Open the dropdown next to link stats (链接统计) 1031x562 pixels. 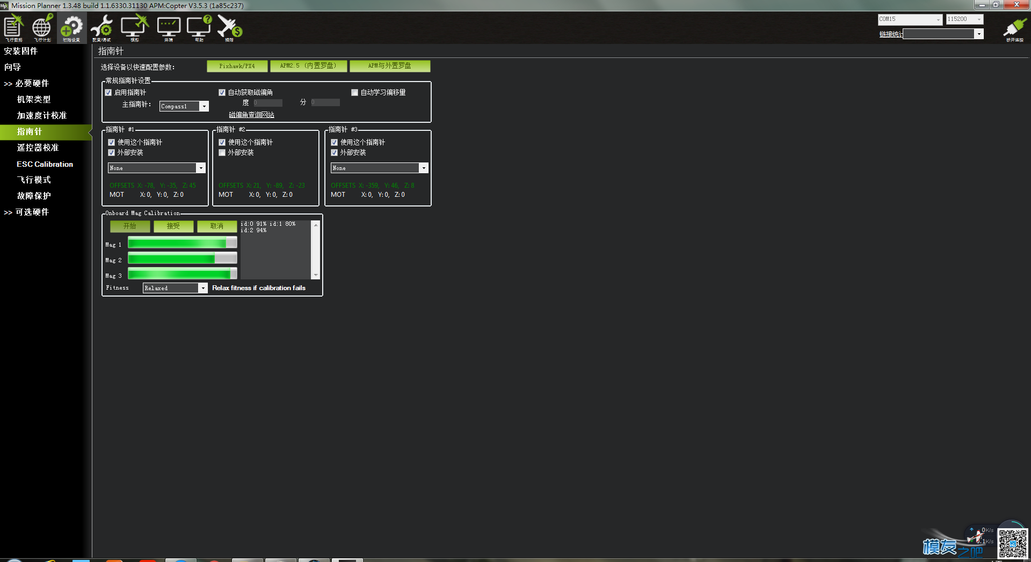pyautogui.click(x=943, y=34)
